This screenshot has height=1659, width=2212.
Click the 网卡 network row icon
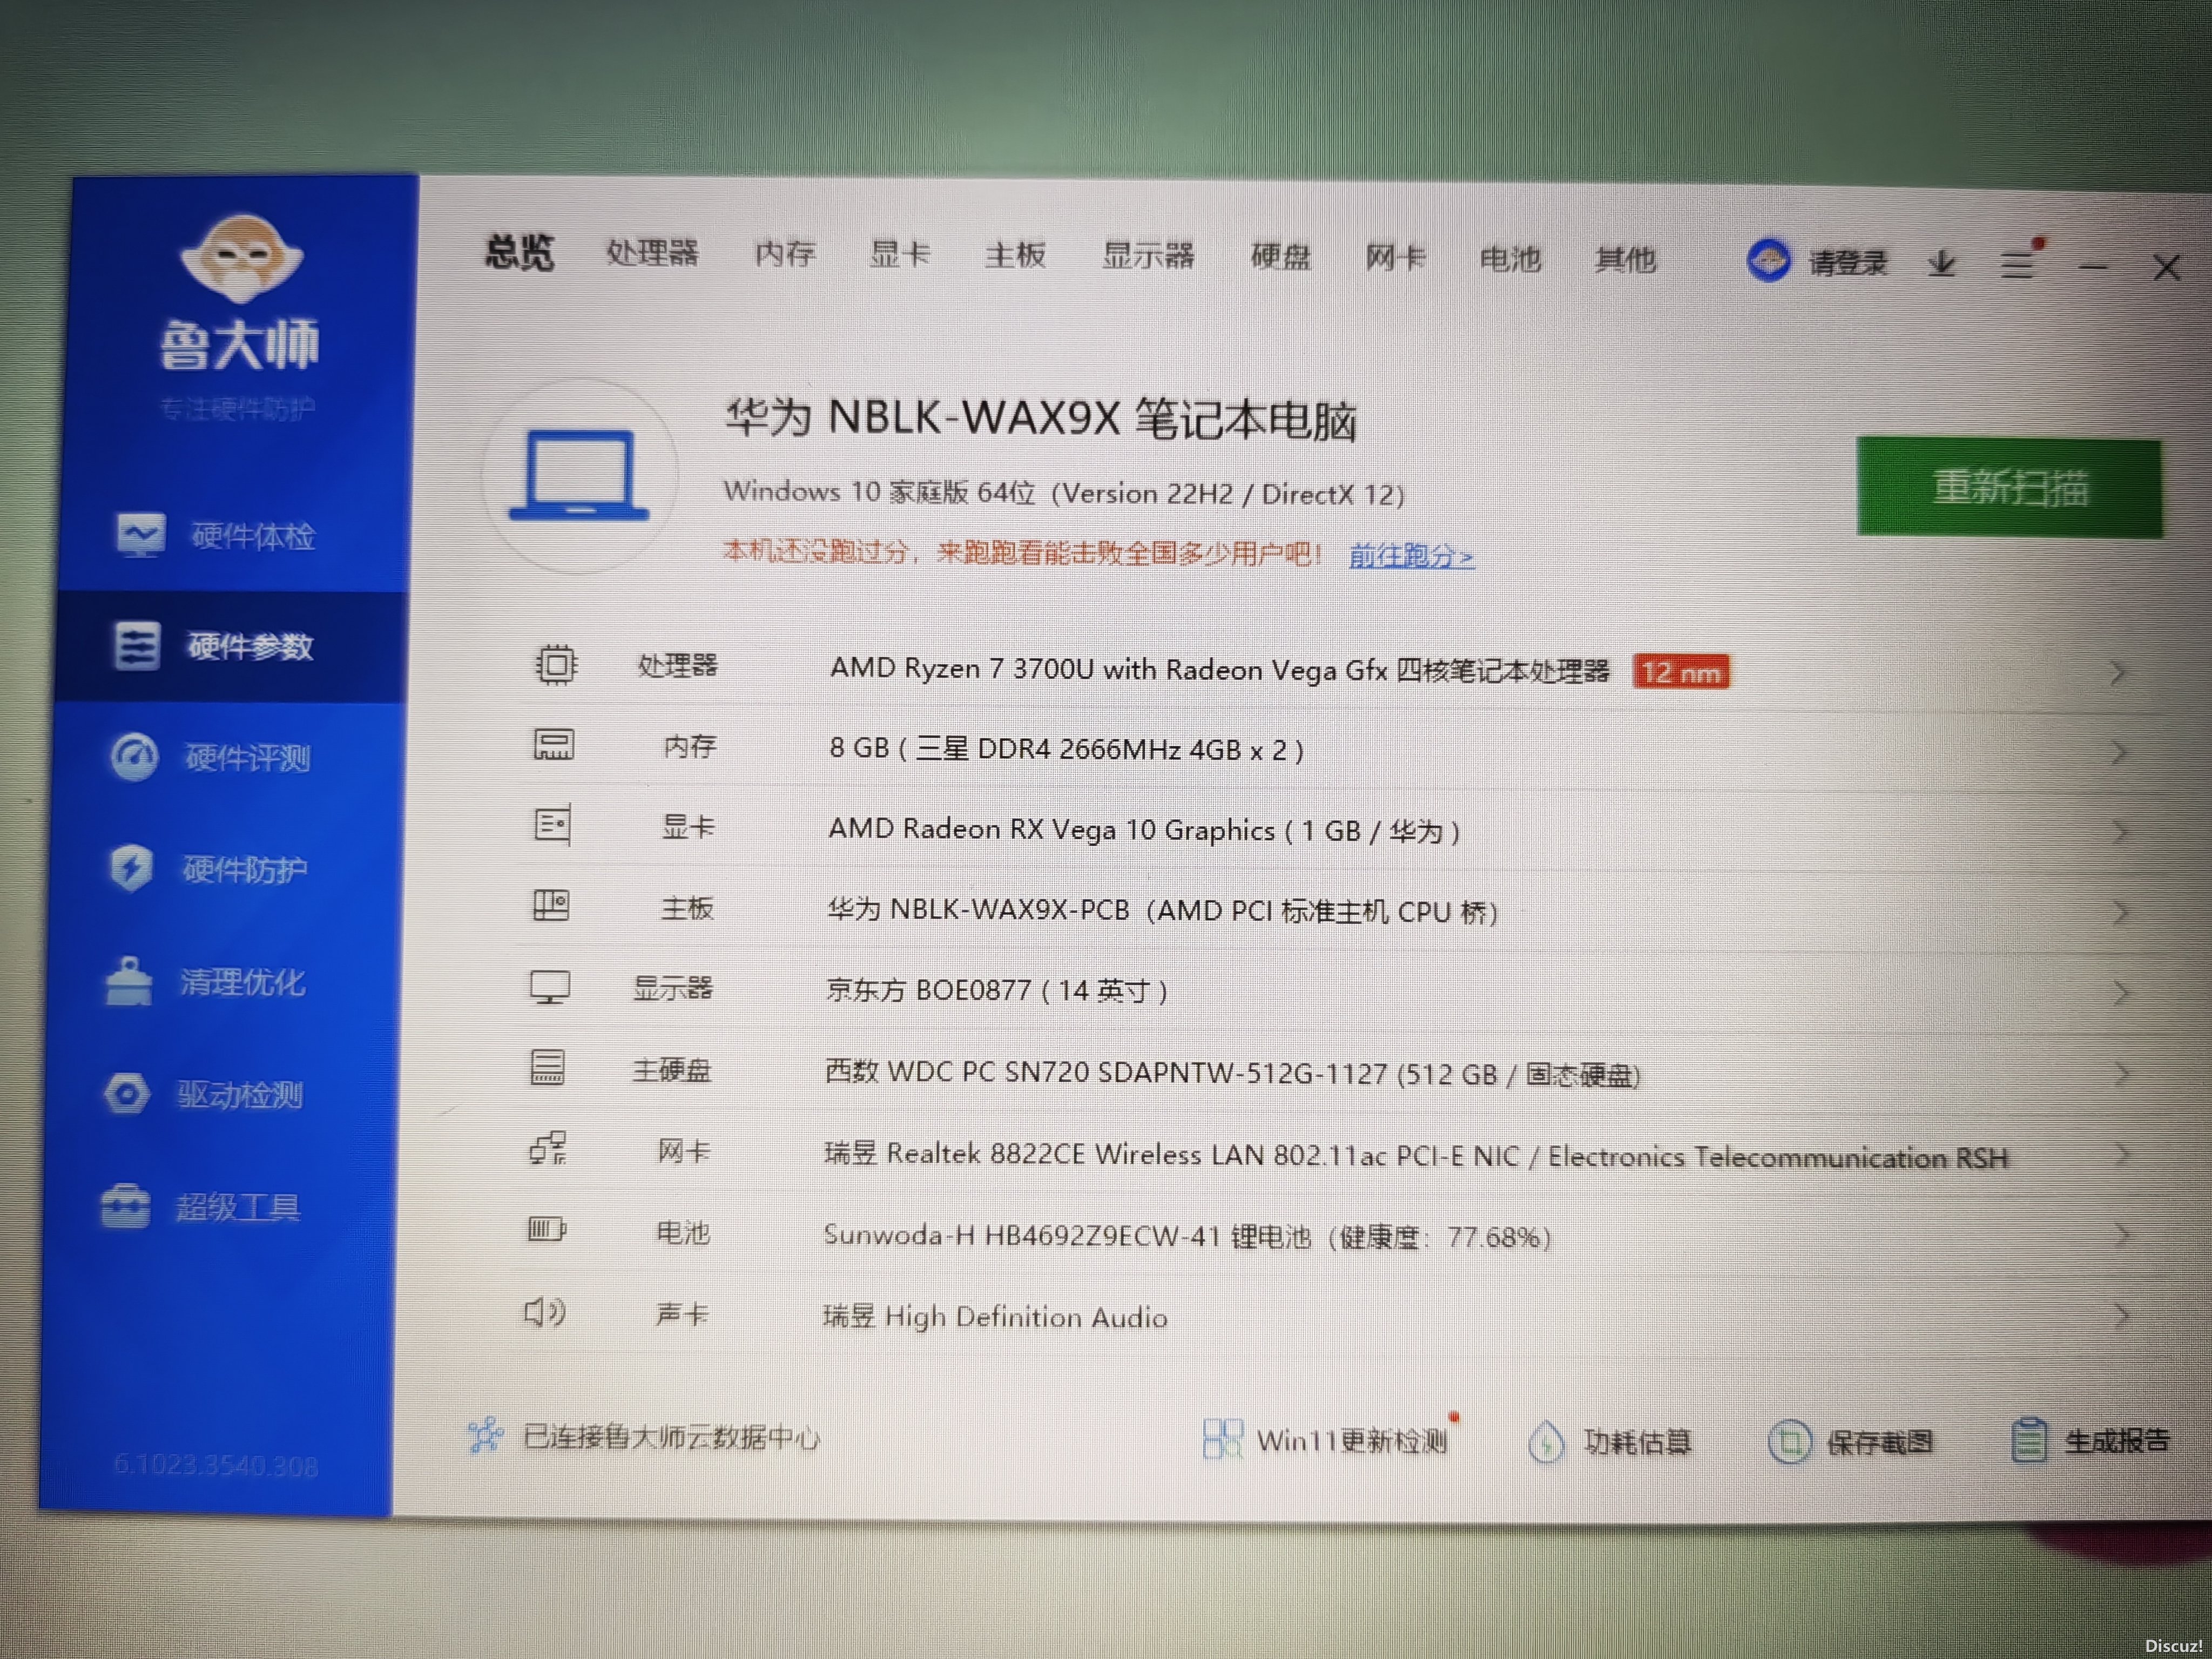(547, 1149)
